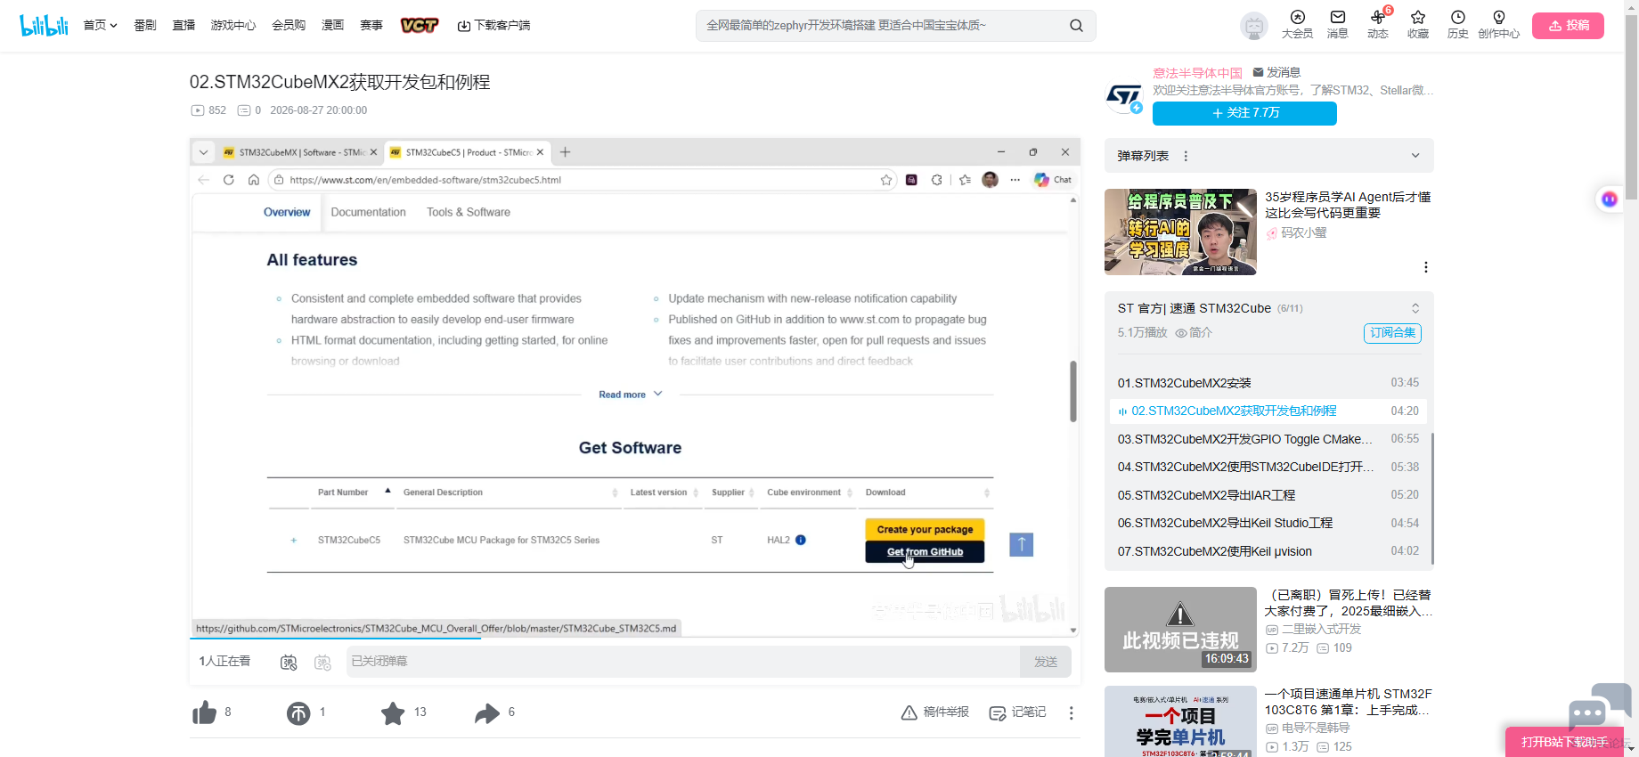The image size is (1639, 757).
Task: Play 05.STM32CubeMX2导出IAR工程 episode
Action: (1268, 495)
